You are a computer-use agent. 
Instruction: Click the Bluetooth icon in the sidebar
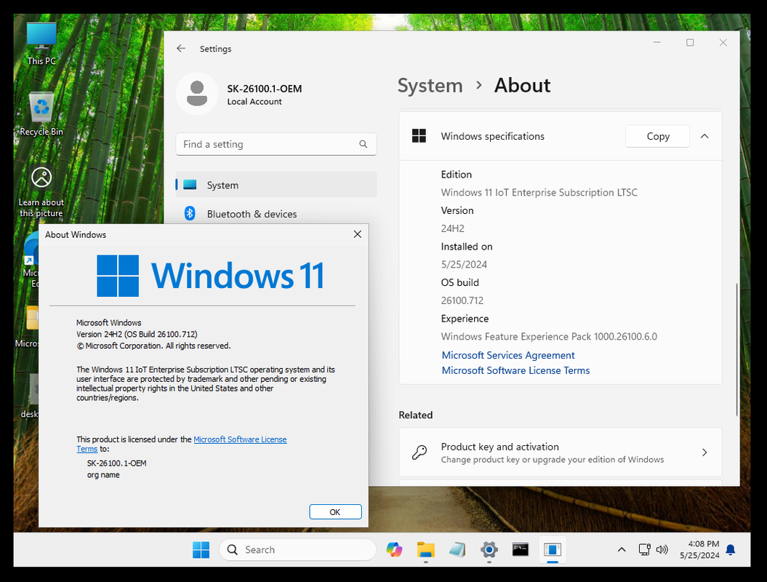190,213
